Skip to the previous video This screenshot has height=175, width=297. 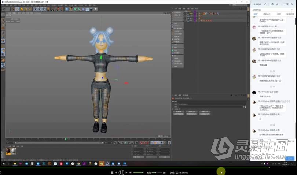click(116, 172)
